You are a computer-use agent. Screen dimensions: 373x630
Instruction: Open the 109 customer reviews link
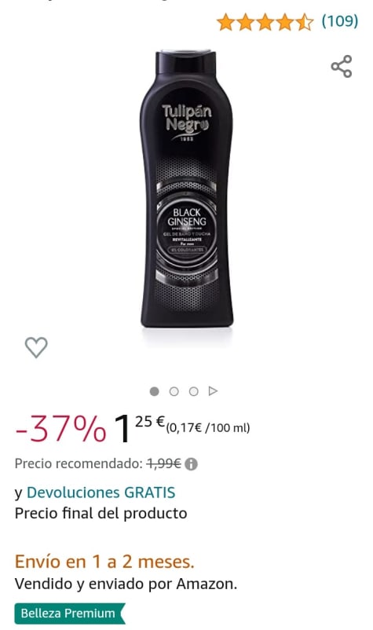click(340, 21)
